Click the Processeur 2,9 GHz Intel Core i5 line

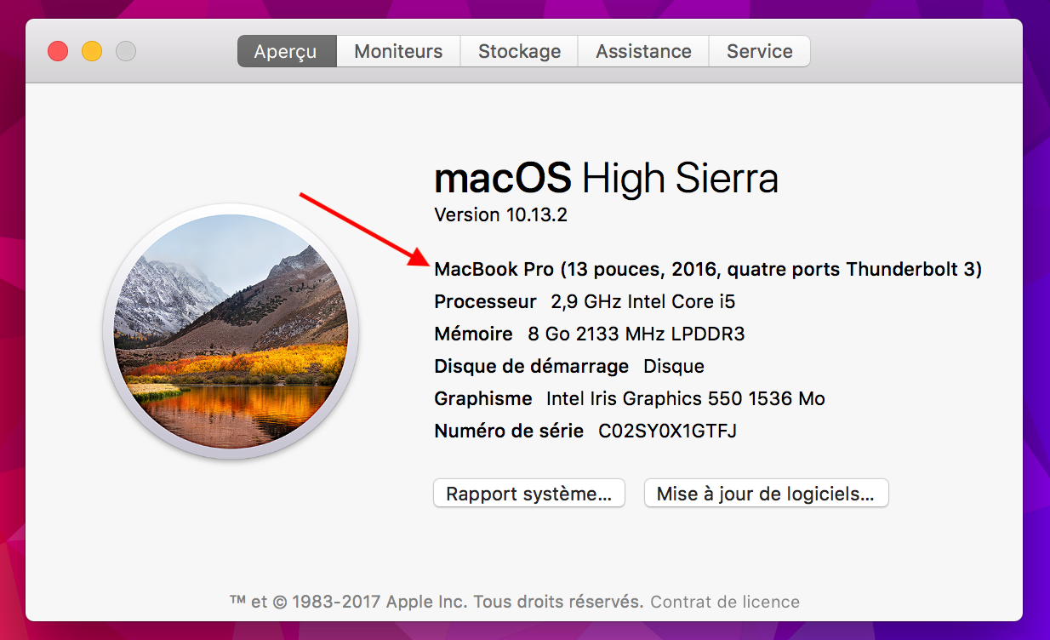tap(585, 301)
